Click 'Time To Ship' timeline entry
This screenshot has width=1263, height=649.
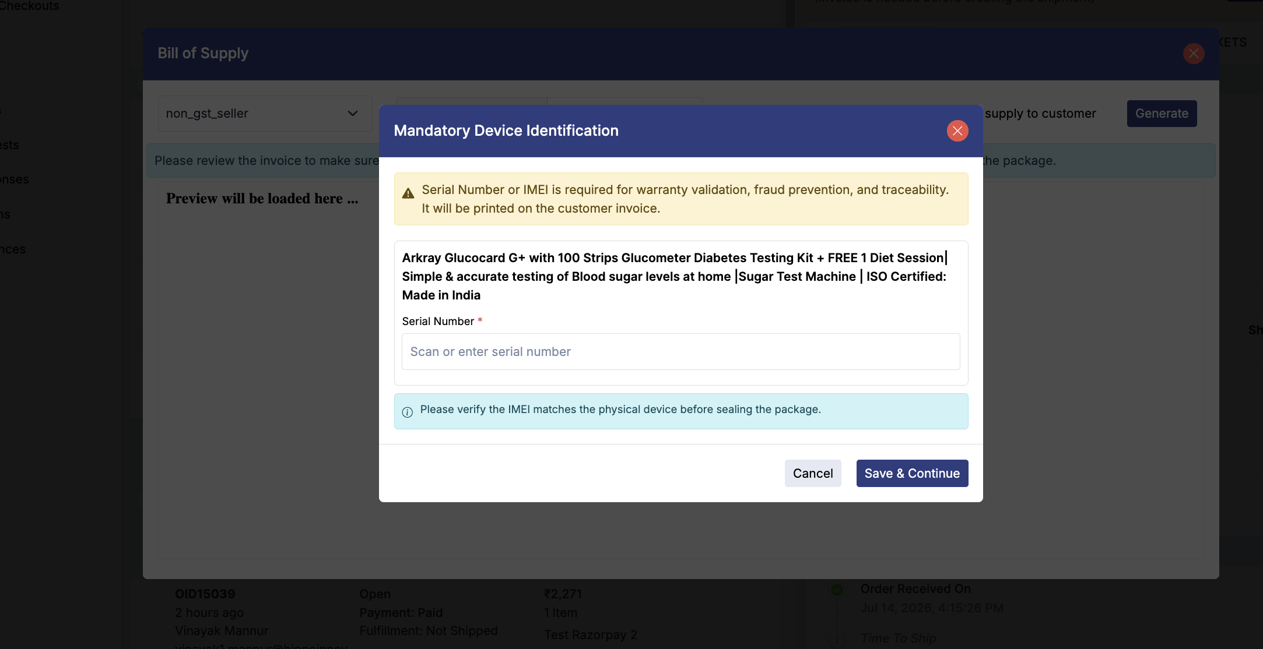tap(899, 638)
